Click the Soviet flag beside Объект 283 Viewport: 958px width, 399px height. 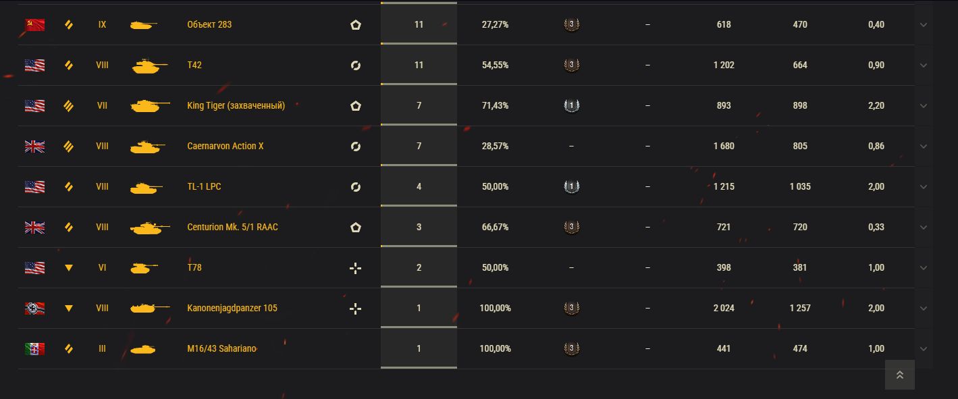(34, 25)
